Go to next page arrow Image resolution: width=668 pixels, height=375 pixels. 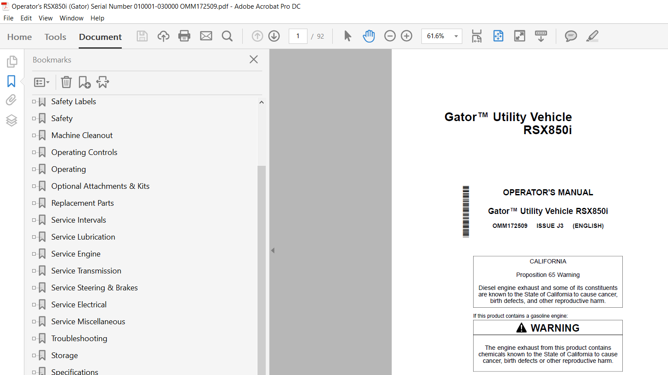coord(274,36)
